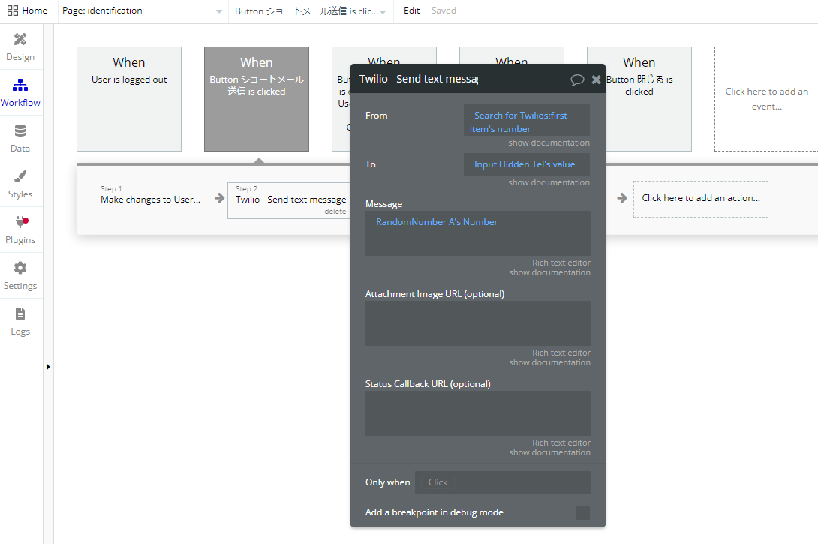Open the Edit menu
Screen dimensions: 818x544
click(411, 11)
